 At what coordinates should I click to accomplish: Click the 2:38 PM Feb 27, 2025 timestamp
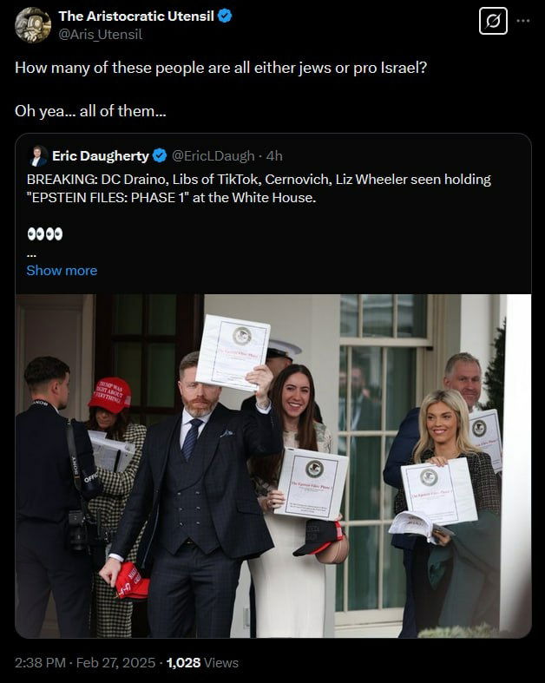pos(85,662)
